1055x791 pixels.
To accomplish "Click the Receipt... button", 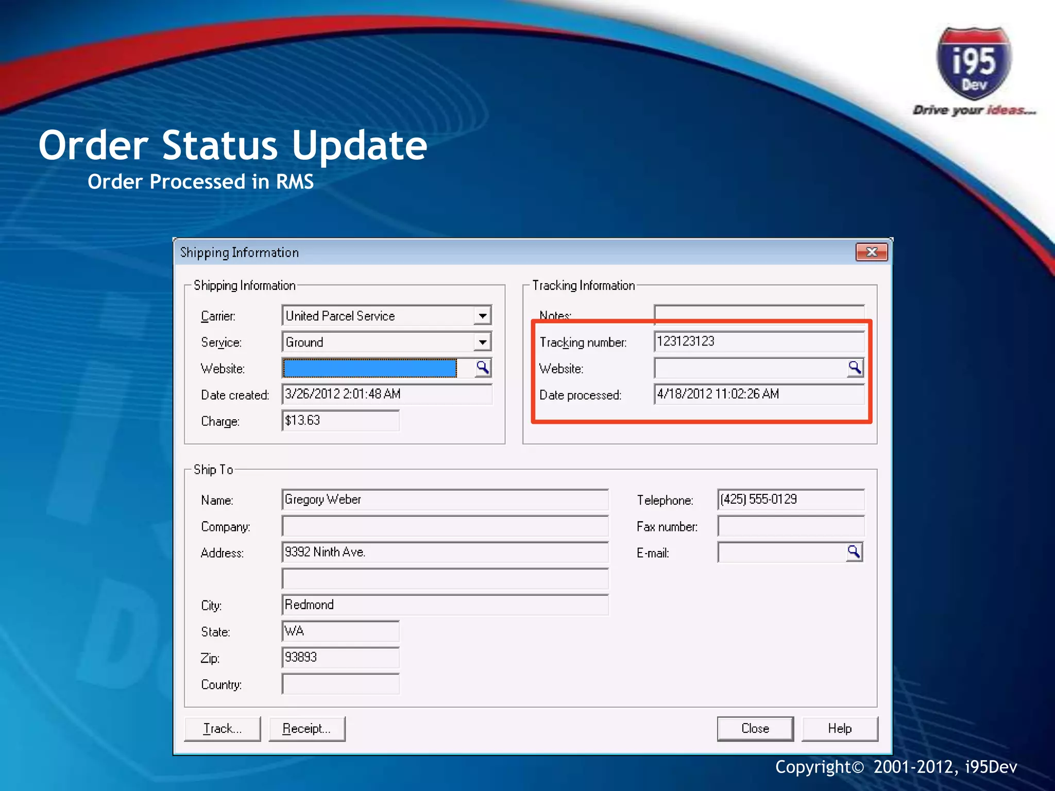I will 307,729.
